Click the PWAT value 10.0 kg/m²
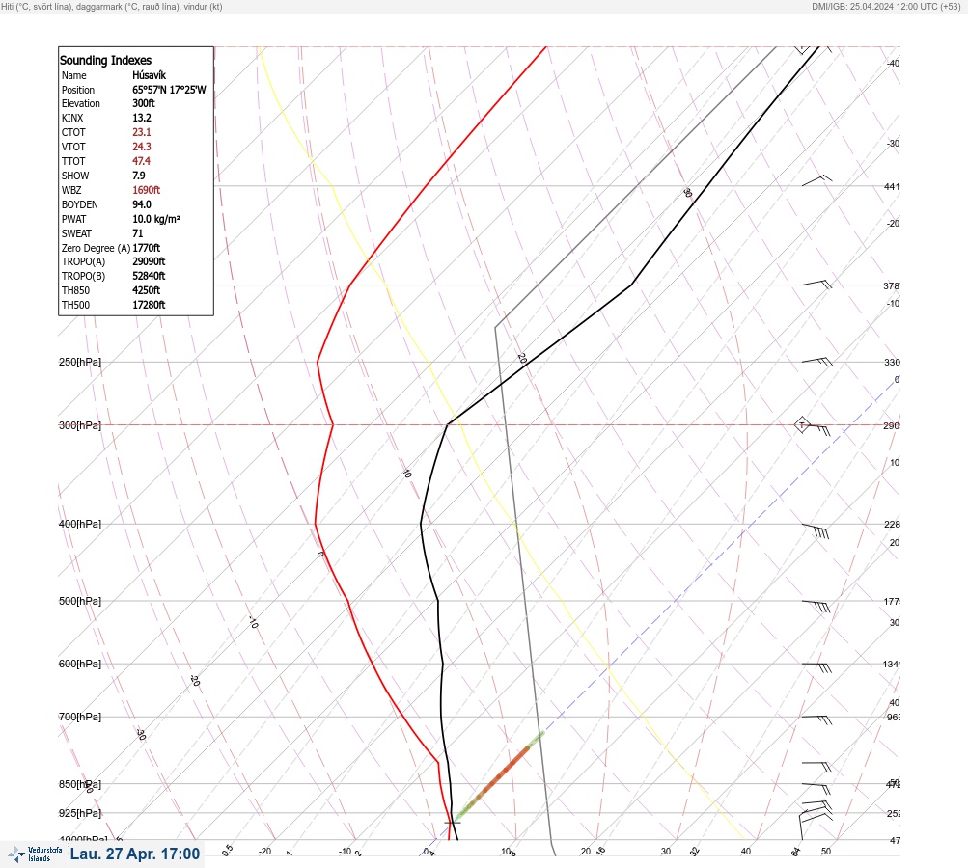 tap(156, 219)
